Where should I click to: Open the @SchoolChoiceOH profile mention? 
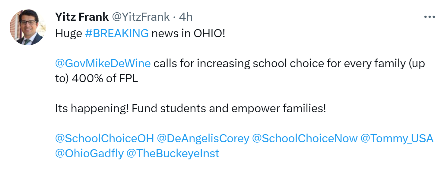104,138
